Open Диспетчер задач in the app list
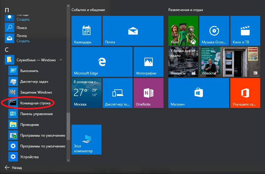265x174 pixels. [x=34, y=82]
